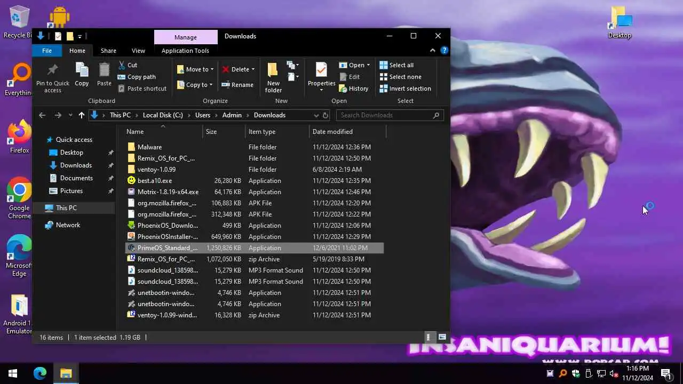
Task: Open the Easy access dropdown
Action: [x=293, y=77]
